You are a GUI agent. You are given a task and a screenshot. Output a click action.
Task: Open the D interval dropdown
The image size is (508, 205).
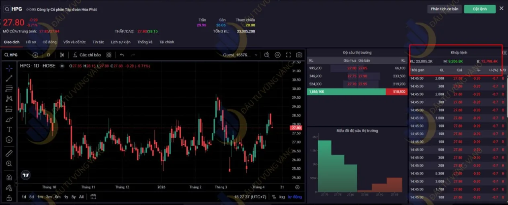(49, 55)
